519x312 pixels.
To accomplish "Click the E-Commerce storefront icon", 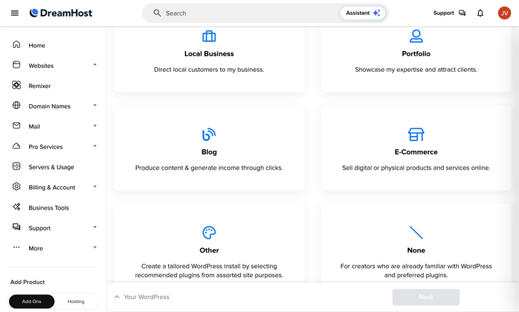I will pos(416,135).
